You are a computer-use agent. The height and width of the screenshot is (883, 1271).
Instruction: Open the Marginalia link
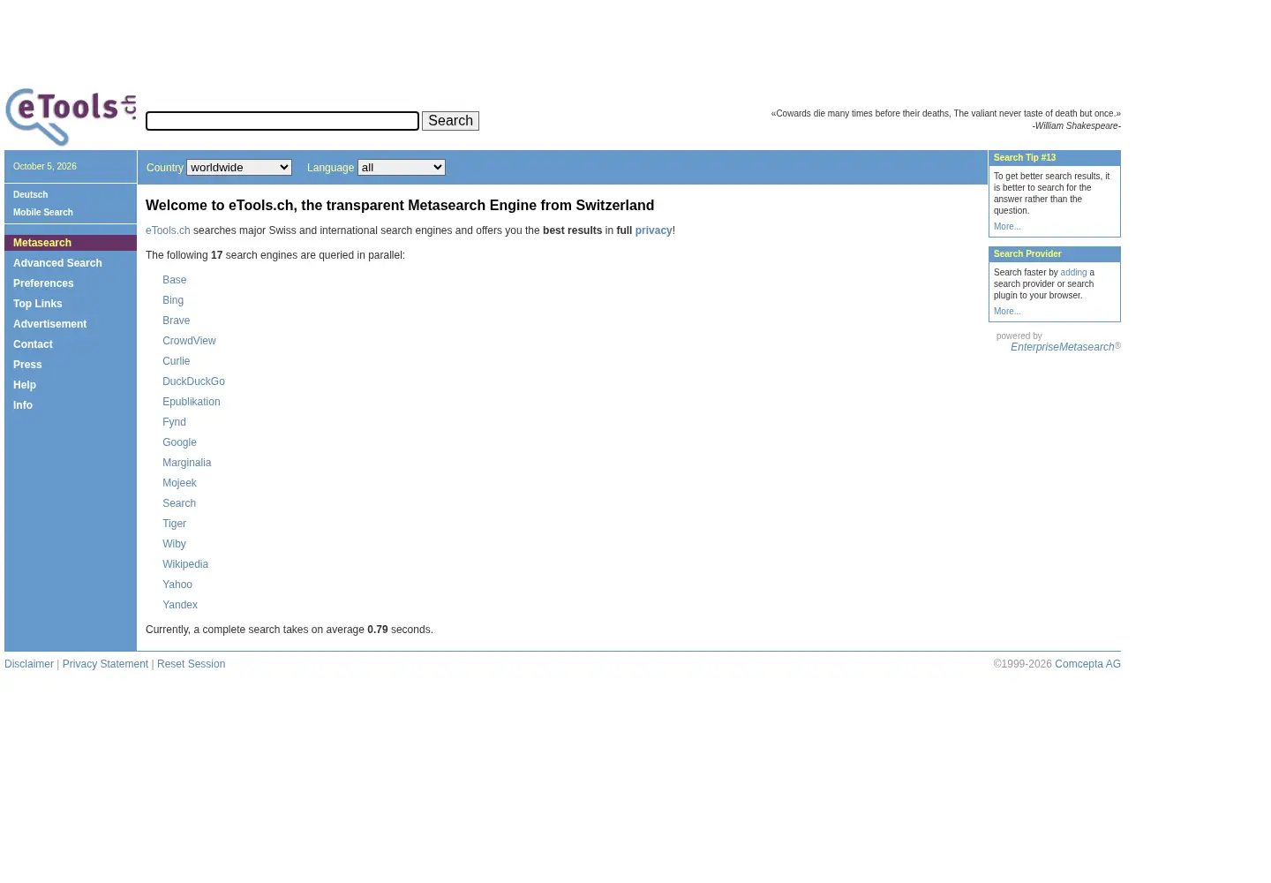pos(187,463)
